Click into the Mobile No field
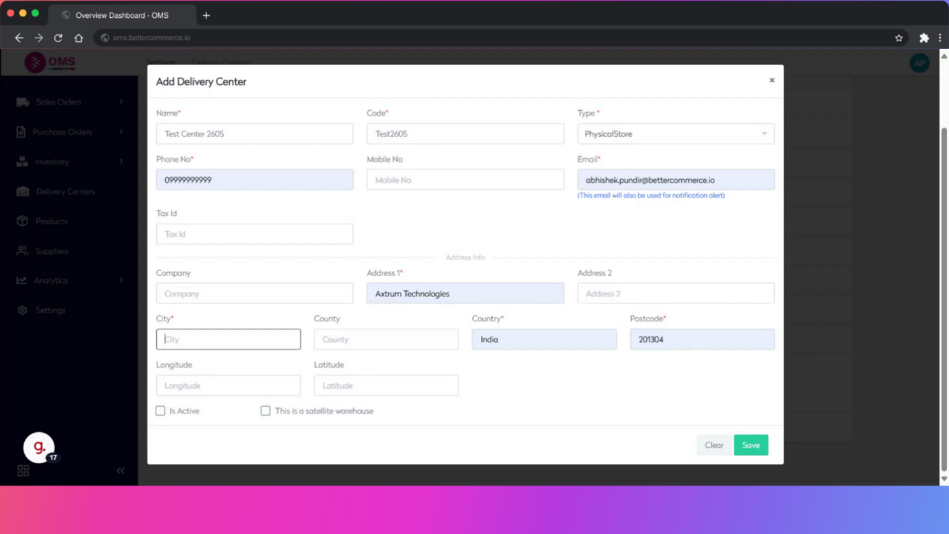 tap(465, 180)
